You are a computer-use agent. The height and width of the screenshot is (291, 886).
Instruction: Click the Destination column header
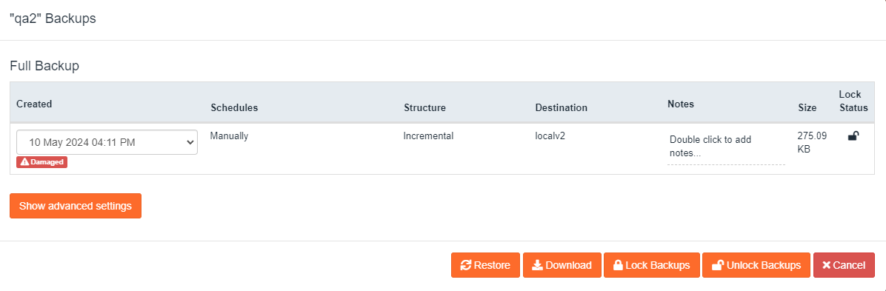pyautogui.click(x=561, y=107)
